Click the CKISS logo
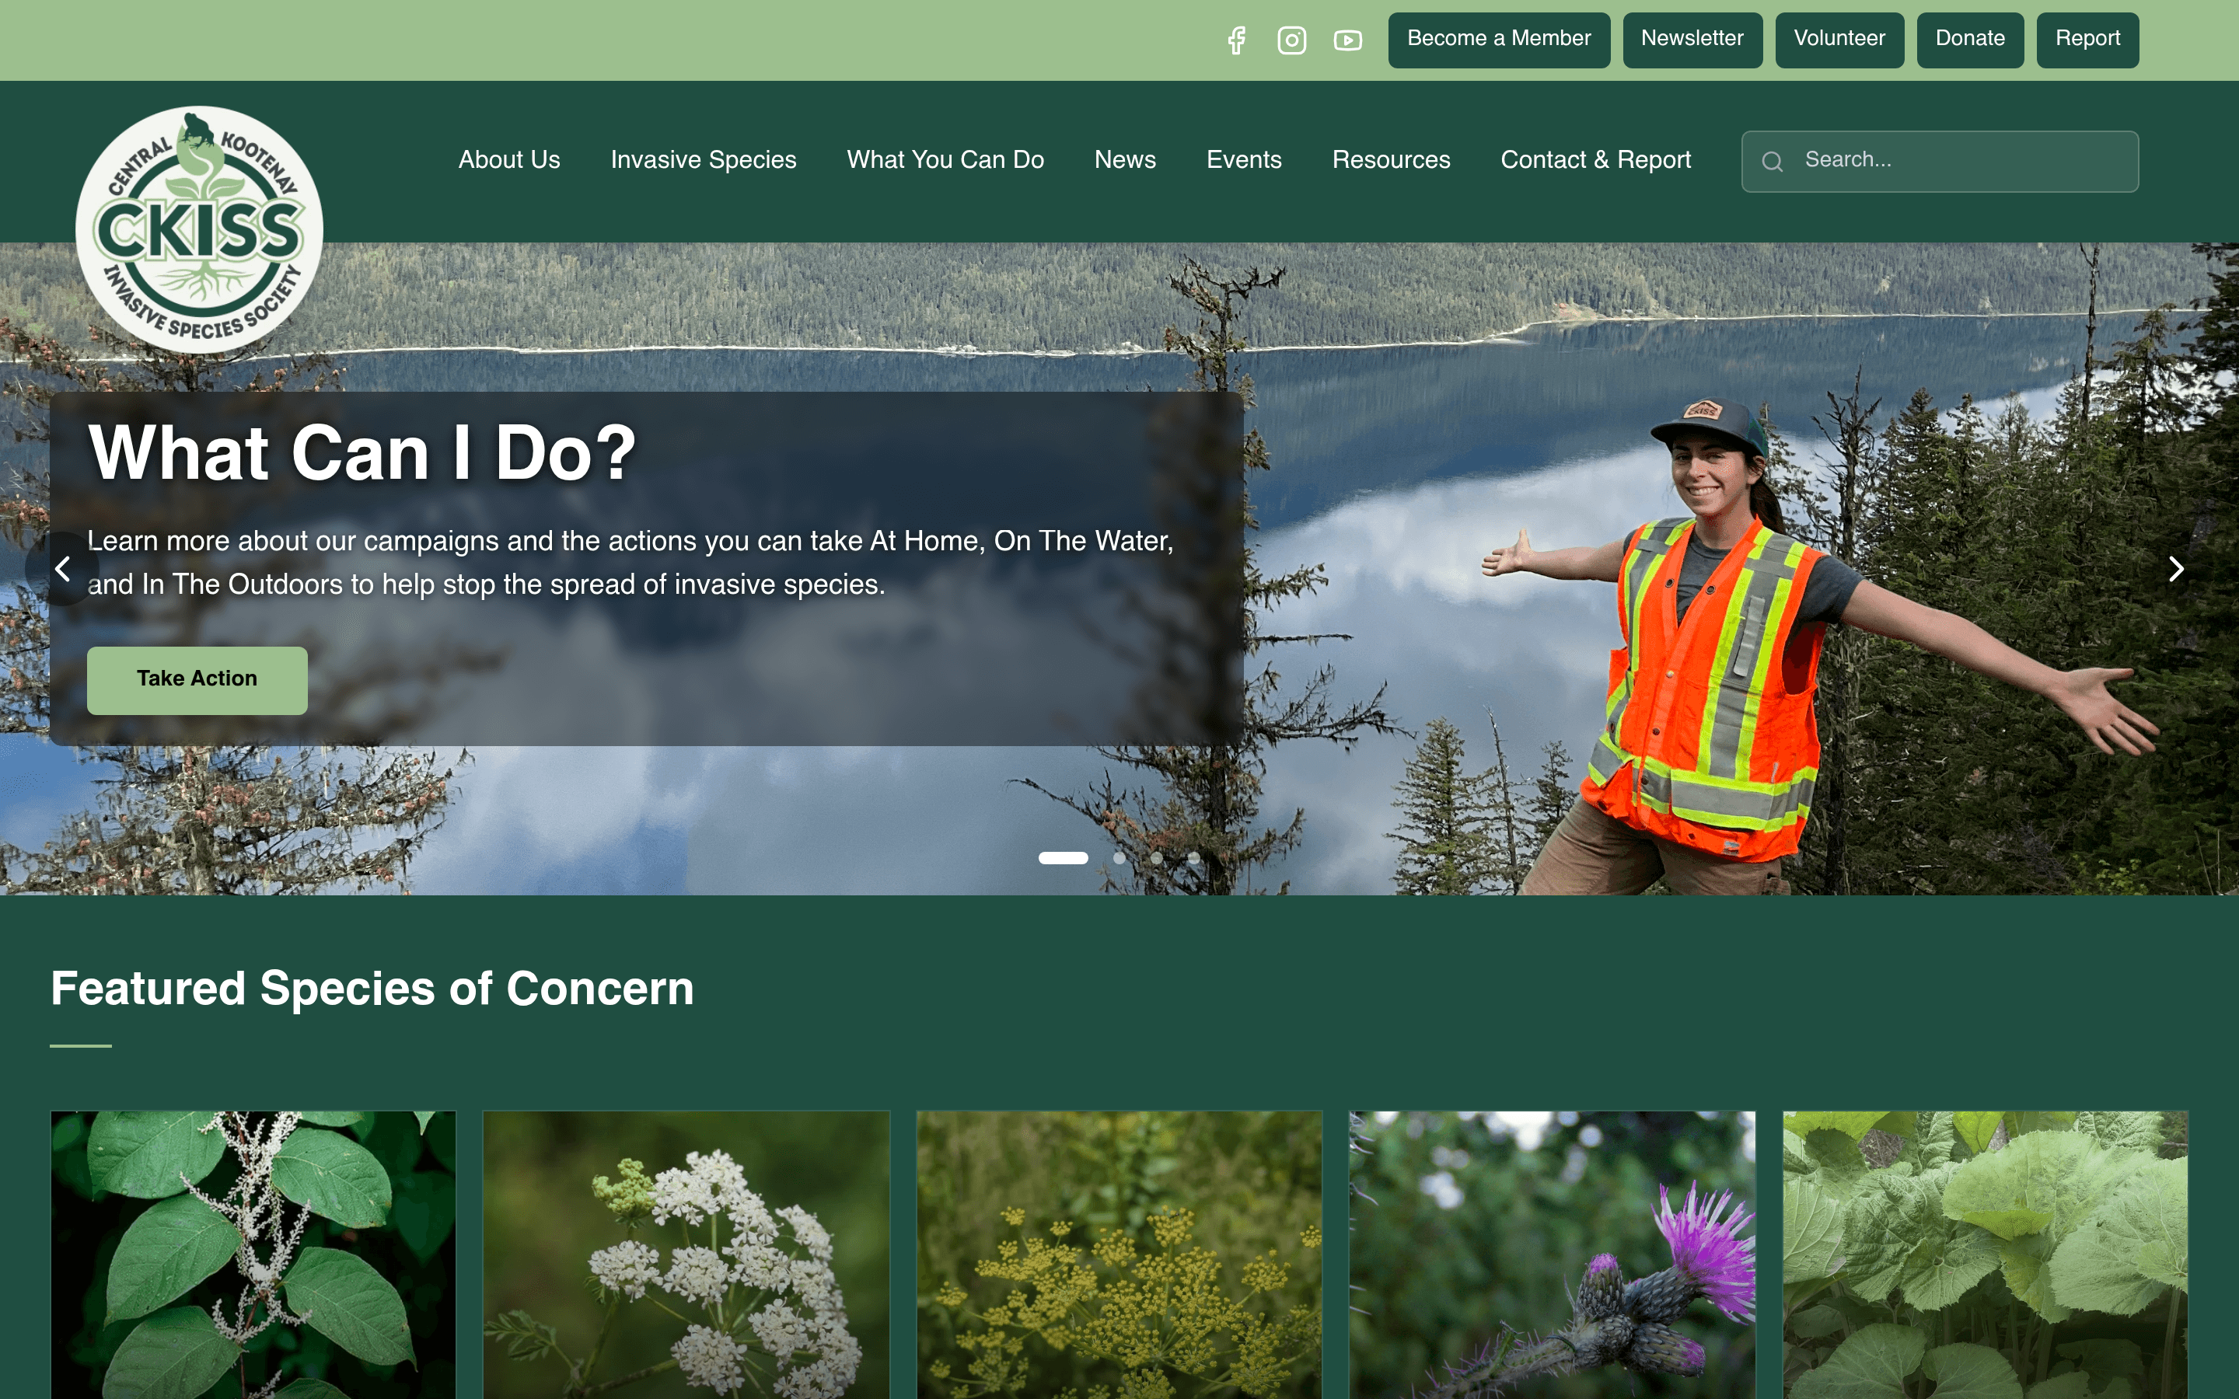 click(199, 229)
